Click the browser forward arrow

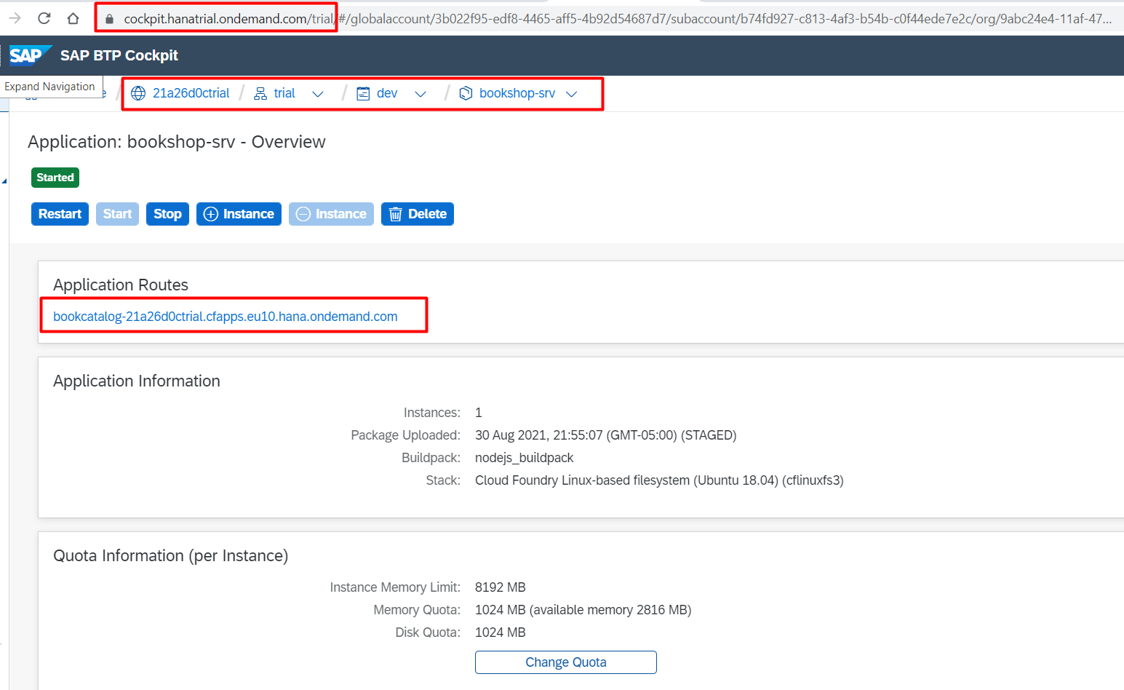[15, 18]
